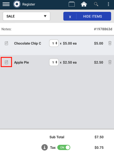The image size is (114, 158).
Task: Open the hamburger navigation menu
Action: 6,4
